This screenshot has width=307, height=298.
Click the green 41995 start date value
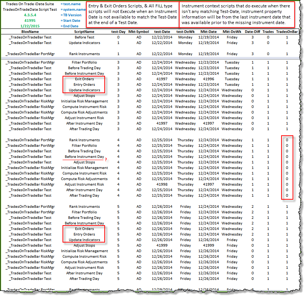click(30, 20)
